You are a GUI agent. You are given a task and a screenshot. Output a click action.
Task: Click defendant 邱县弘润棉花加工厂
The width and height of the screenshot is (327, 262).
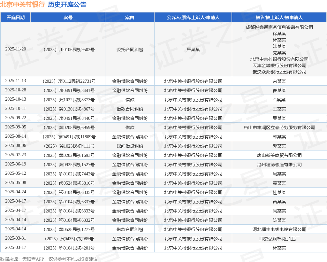point(279,239)
